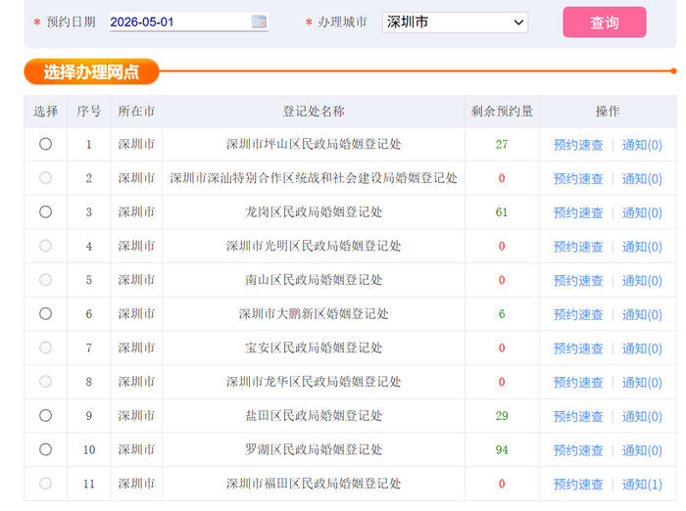Select radio button for 深圳市坪山区民政局婚姻登记处

tap(45, 144)
